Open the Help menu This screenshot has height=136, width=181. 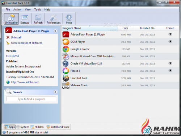point(47,9)
